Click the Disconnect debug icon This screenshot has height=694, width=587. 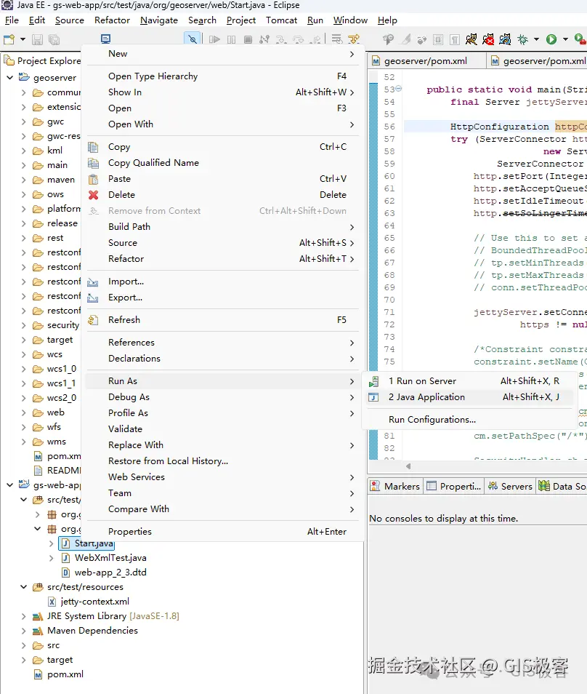pos(264,39)
